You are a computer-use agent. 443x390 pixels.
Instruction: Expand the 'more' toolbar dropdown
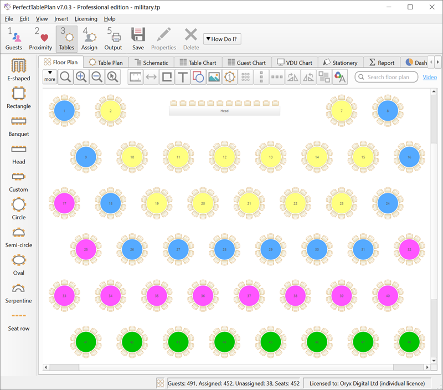pyautogui.click(x=50, y=77)
